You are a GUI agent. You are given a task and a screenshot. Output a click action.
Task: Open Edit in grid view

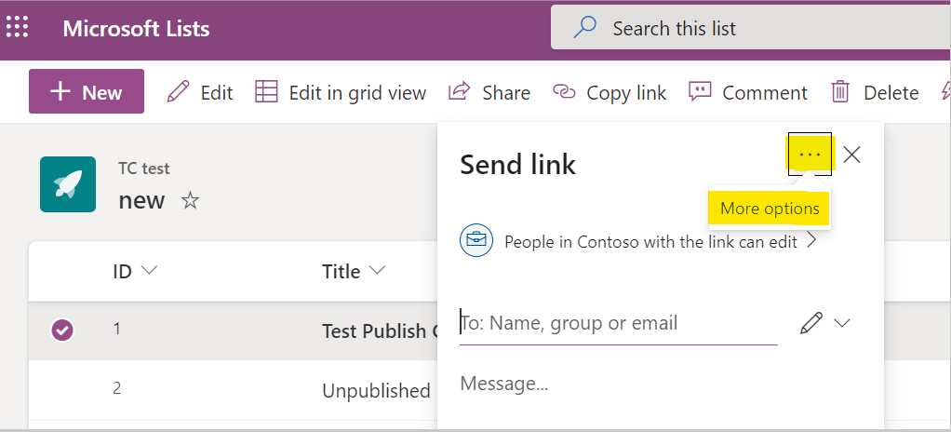(x=341, y=92)
